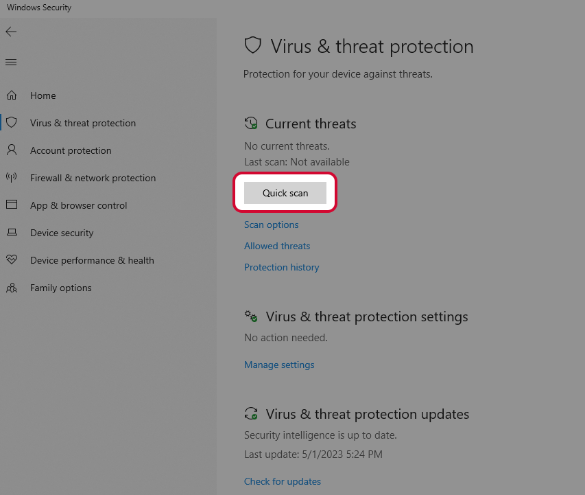Click the Device performance & health heart icon
Viewport: 585px width, 495px height.
[12, 260]
